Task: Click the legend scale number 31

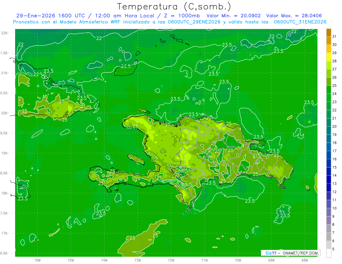Action: (x=335, y=36)
